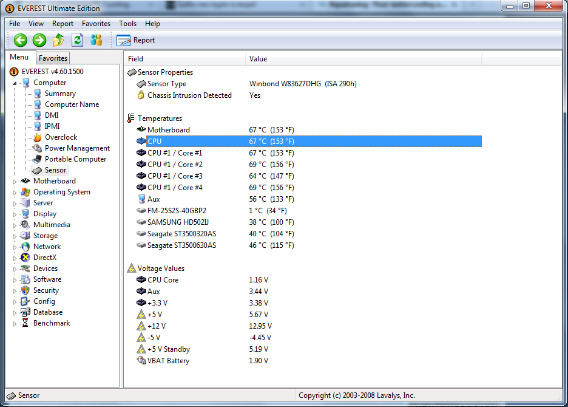Open the View menu

point(36,24)
